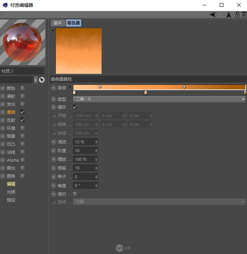247x254 pixels.
Task: Click the round cursor pick icon
Action: tap(42, 80)
